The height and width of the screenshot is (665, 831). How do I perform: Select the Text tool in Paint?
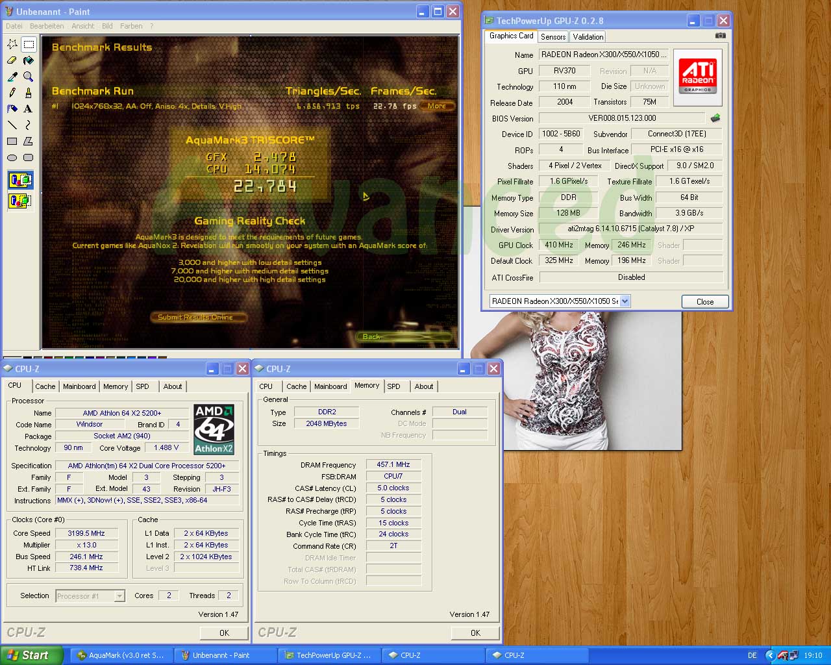29,109
